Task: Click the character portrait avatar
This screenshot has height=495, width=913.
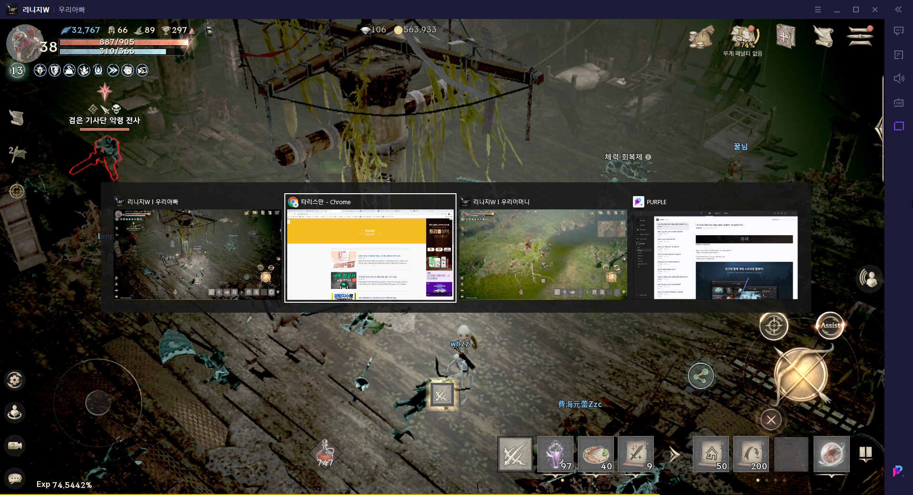Action: point(25,43)
